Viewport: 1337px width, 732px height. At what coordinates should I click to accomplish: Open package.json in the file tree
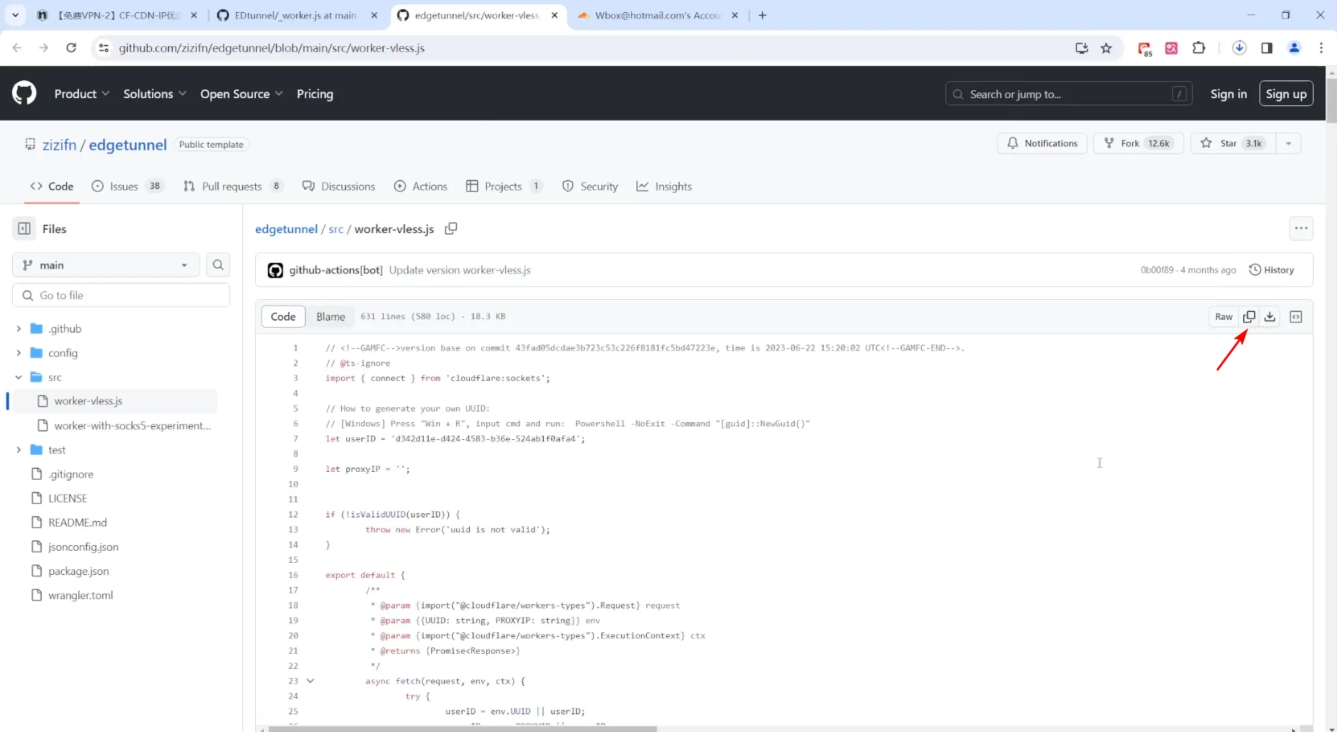point(78,571)
